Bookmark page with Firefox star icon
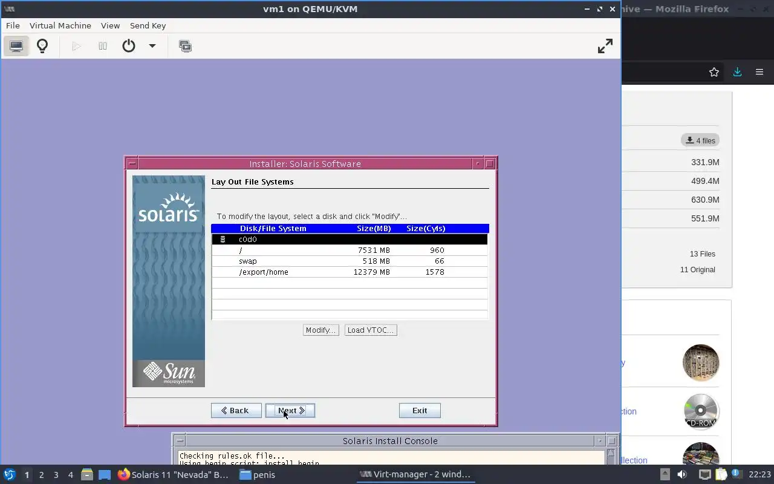The width and height of the screenshot is (774, 484). pos(714,72)
